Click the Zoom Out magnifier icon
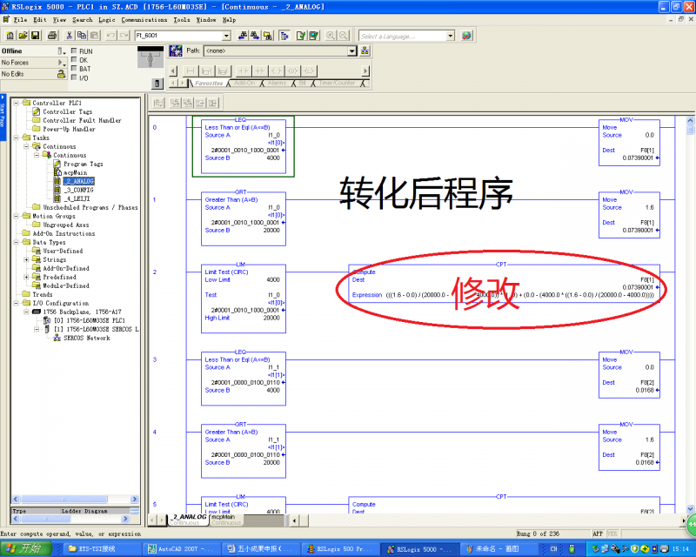 tap(344, 36)
